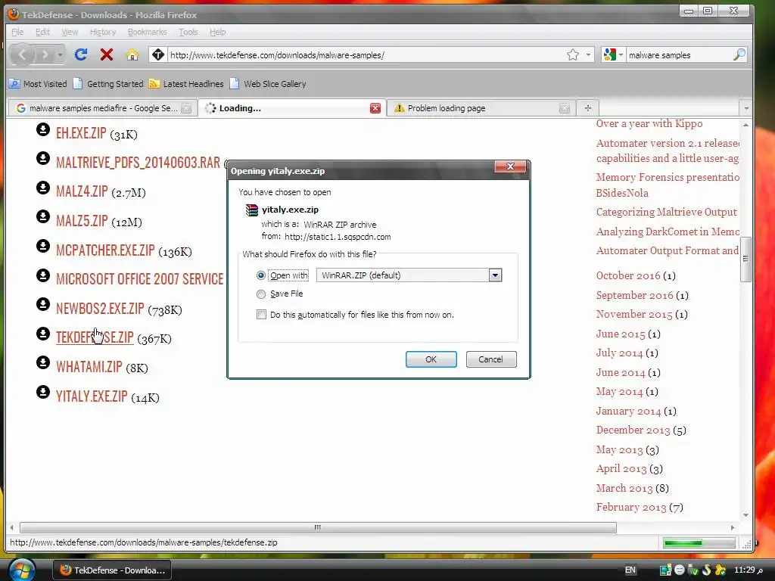The image size is (775, 581).
Task: Click the page load progress bar
Action: point(699,543)
